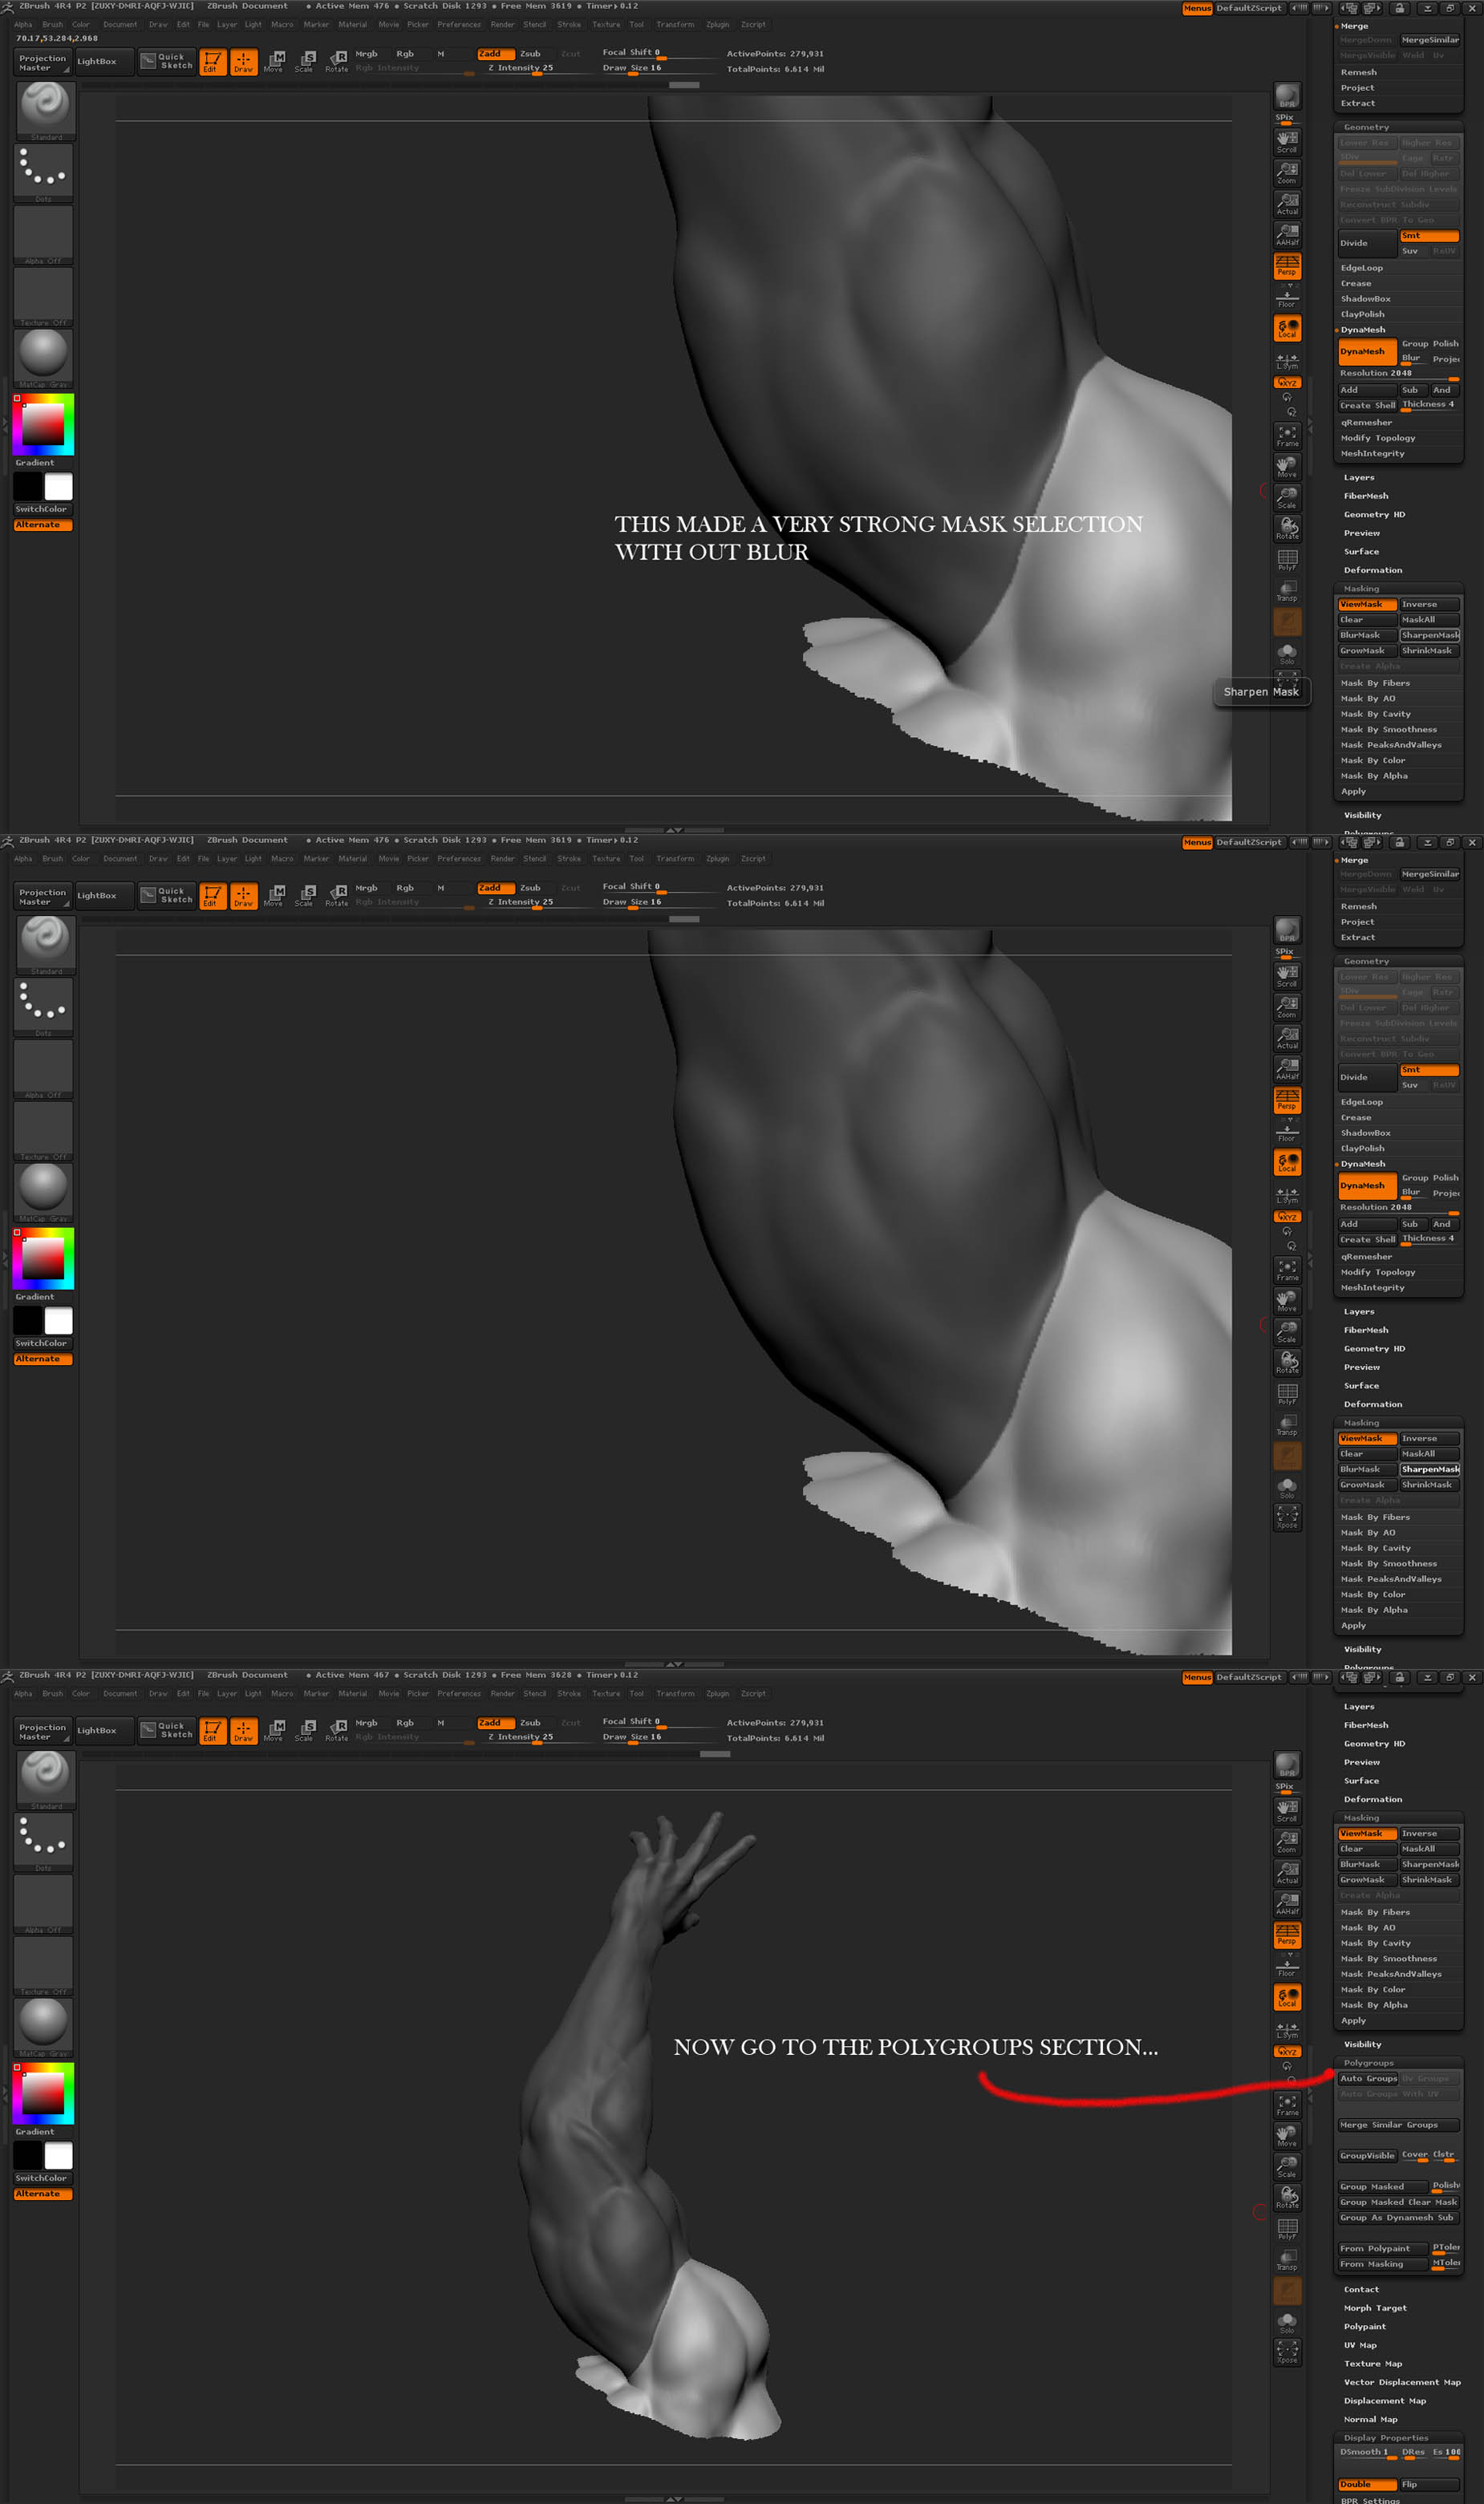Click the Solo icon in the middle screenshot

tap(1287, 1488)
